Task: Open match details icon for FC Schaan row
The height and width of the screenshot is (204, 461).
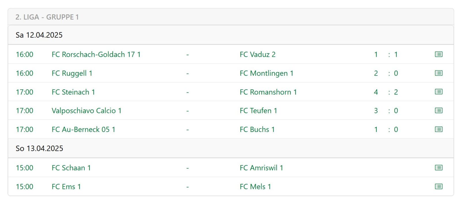Action: (439, 168)
